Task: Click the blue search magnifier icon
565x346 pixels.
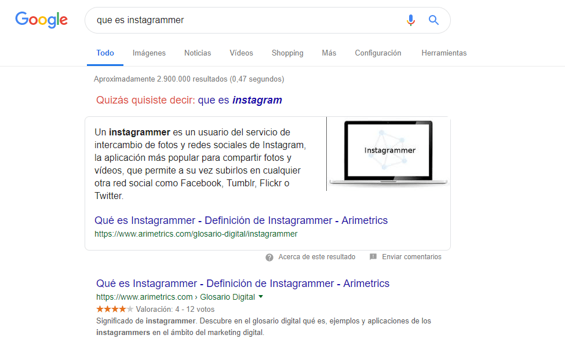Action: (433, 20)
